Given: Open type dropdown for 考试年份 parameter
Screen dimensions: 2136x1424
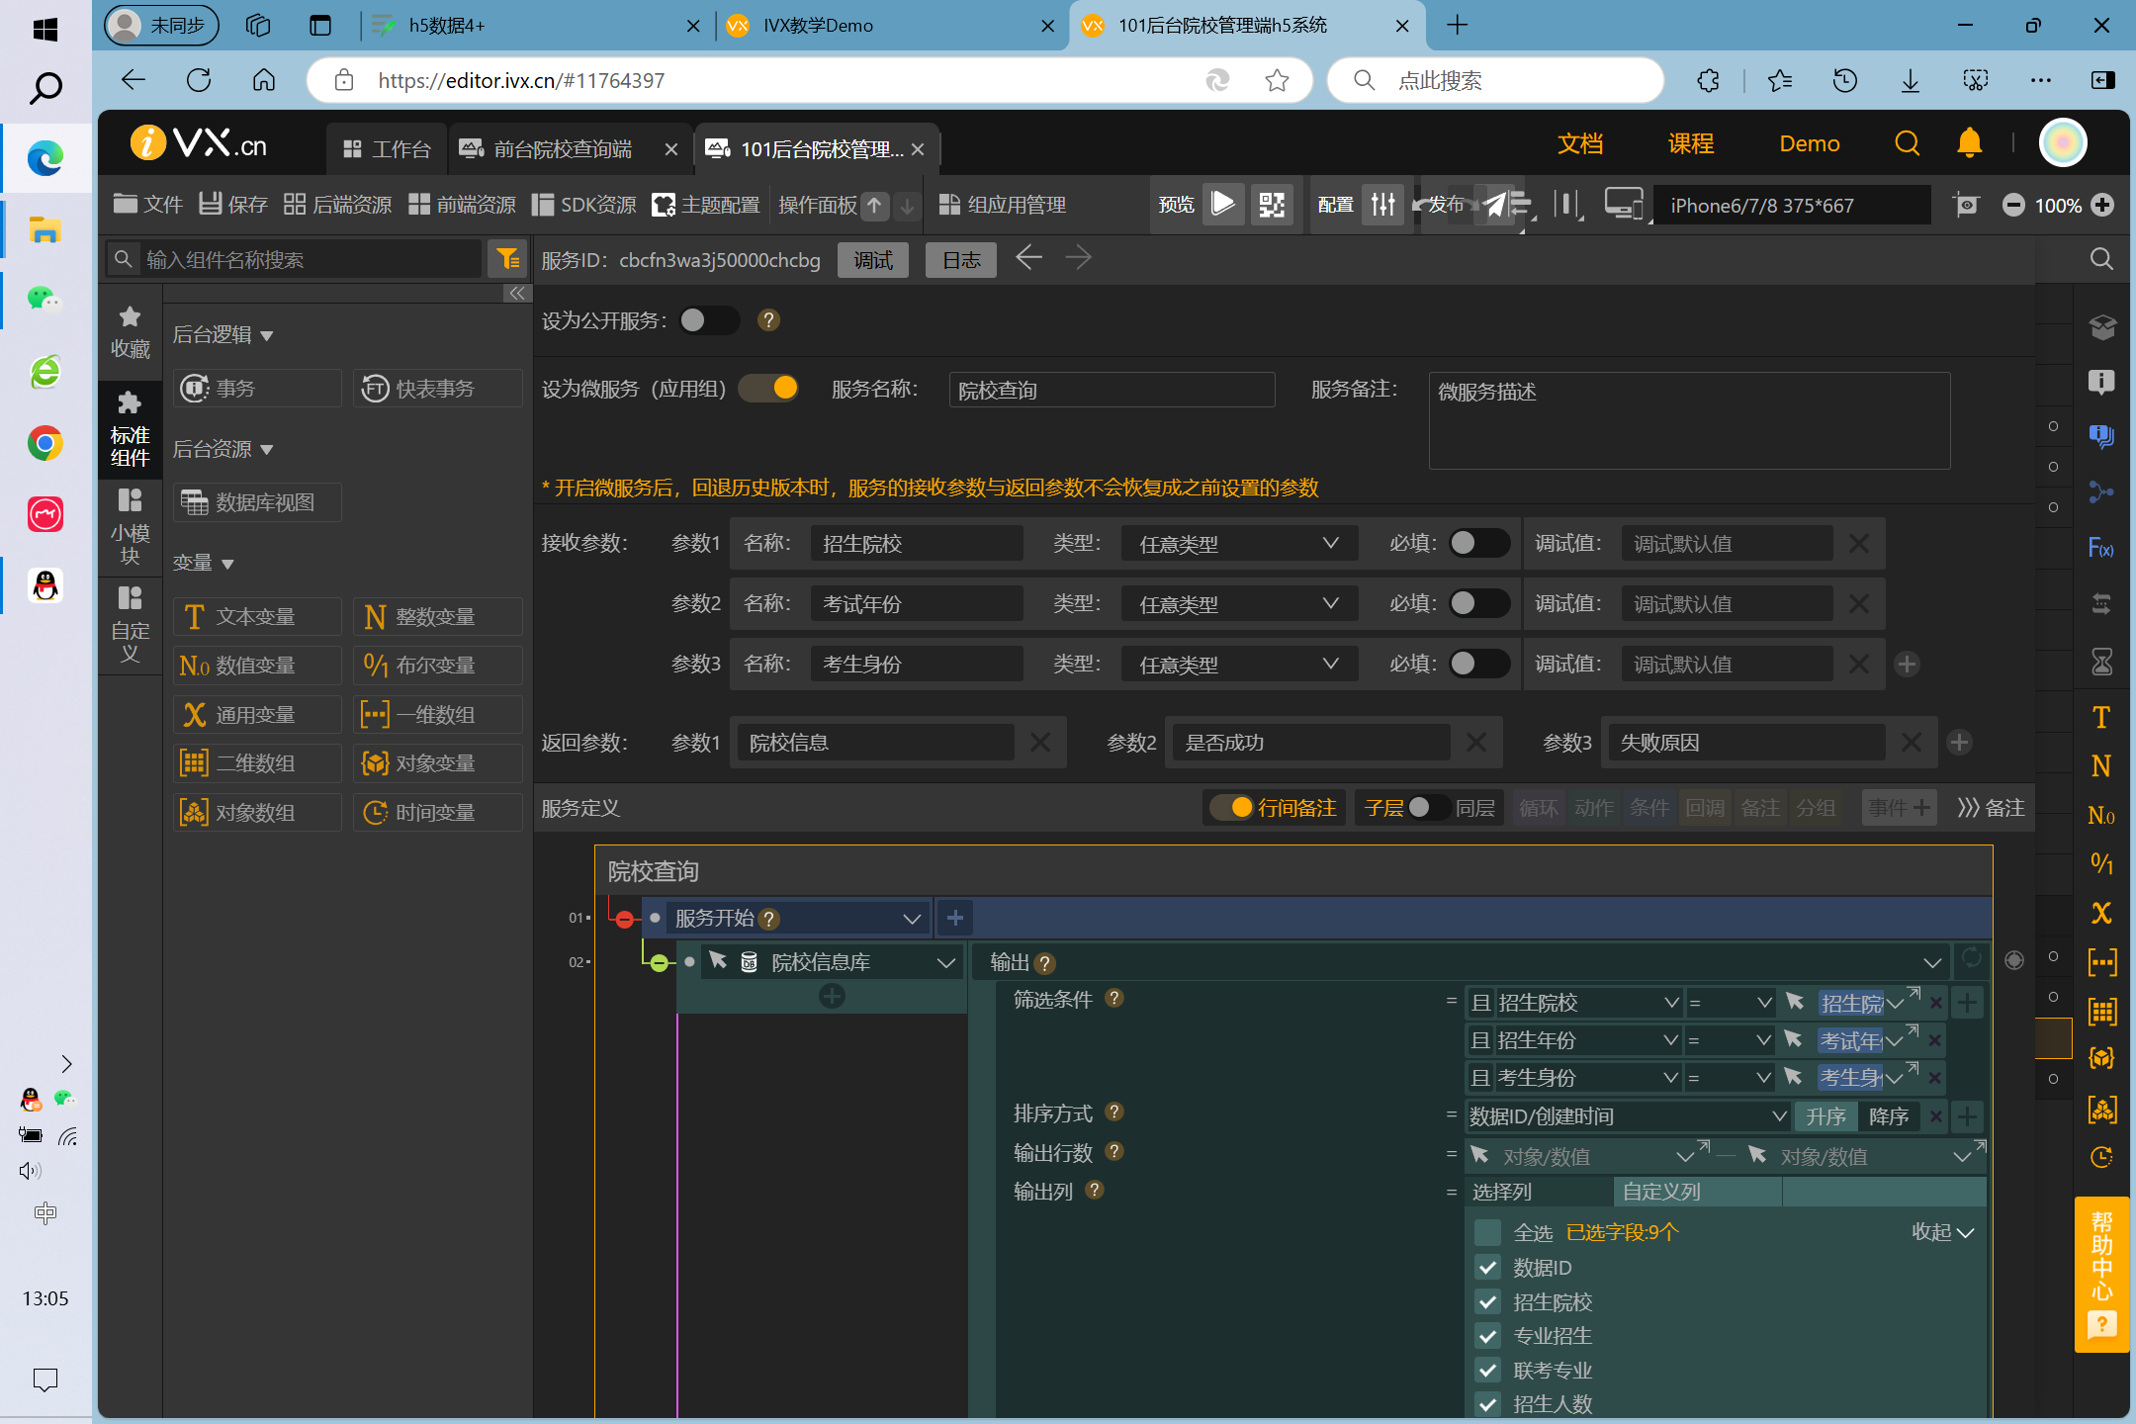Looking at the screenshot, I should [1239, 603].
